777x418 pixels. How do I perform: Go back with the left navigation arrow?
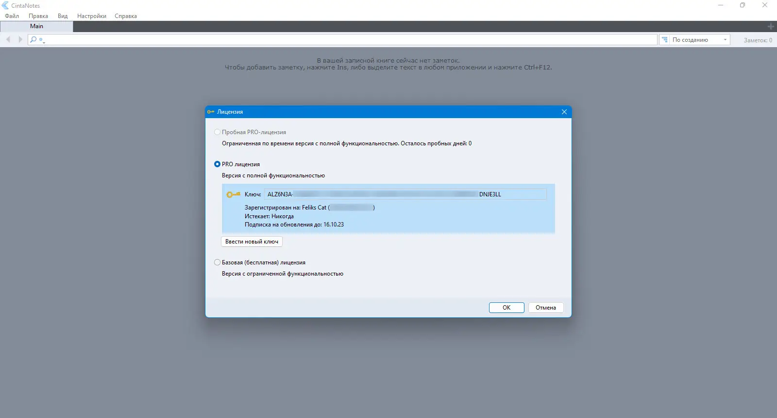(x=8, y=39)
